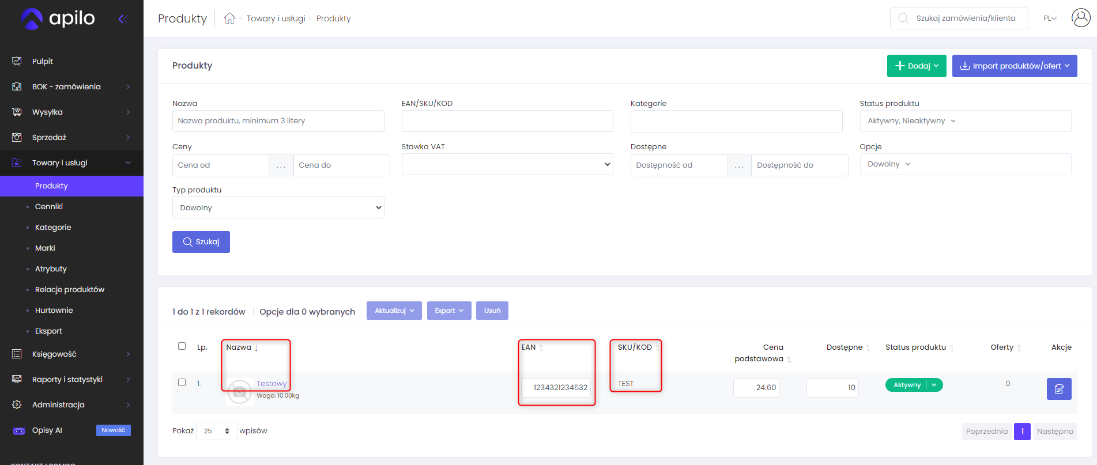Sort by Status produktu column arrows
1097x465 pixels.
coord(952,347)
